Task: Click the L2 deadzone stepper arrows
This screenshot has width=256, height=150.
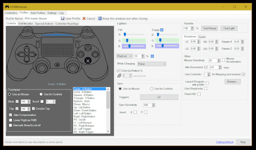Action: [199, 42]
